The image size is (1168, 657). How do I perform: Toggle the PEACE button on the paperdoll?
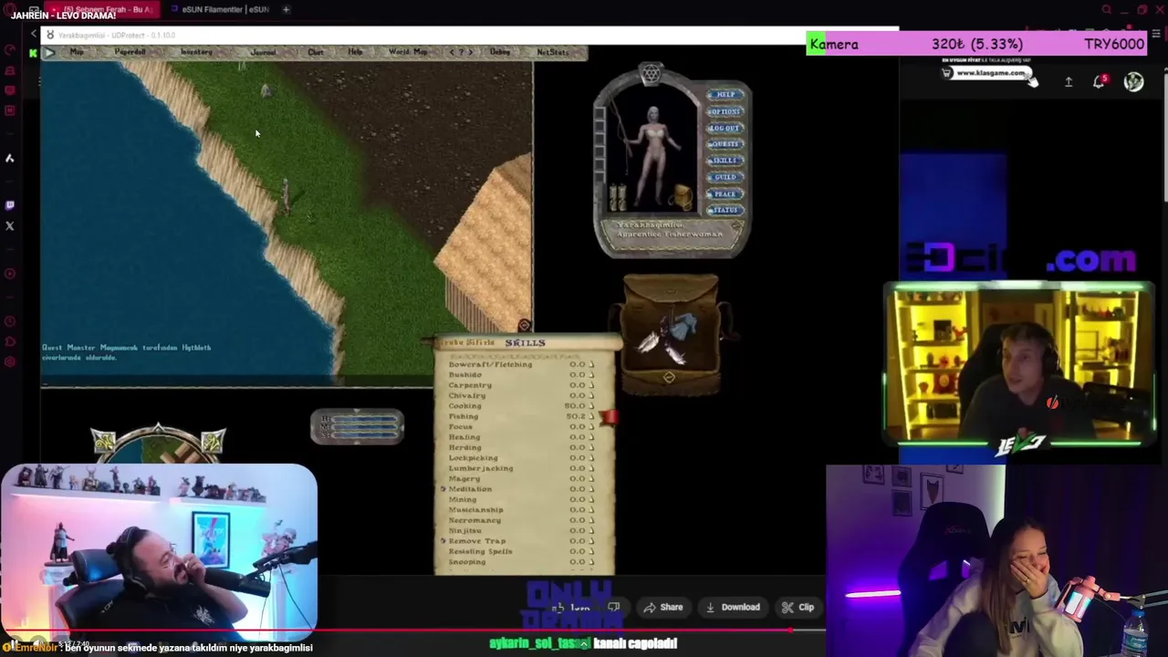[725, 193]
